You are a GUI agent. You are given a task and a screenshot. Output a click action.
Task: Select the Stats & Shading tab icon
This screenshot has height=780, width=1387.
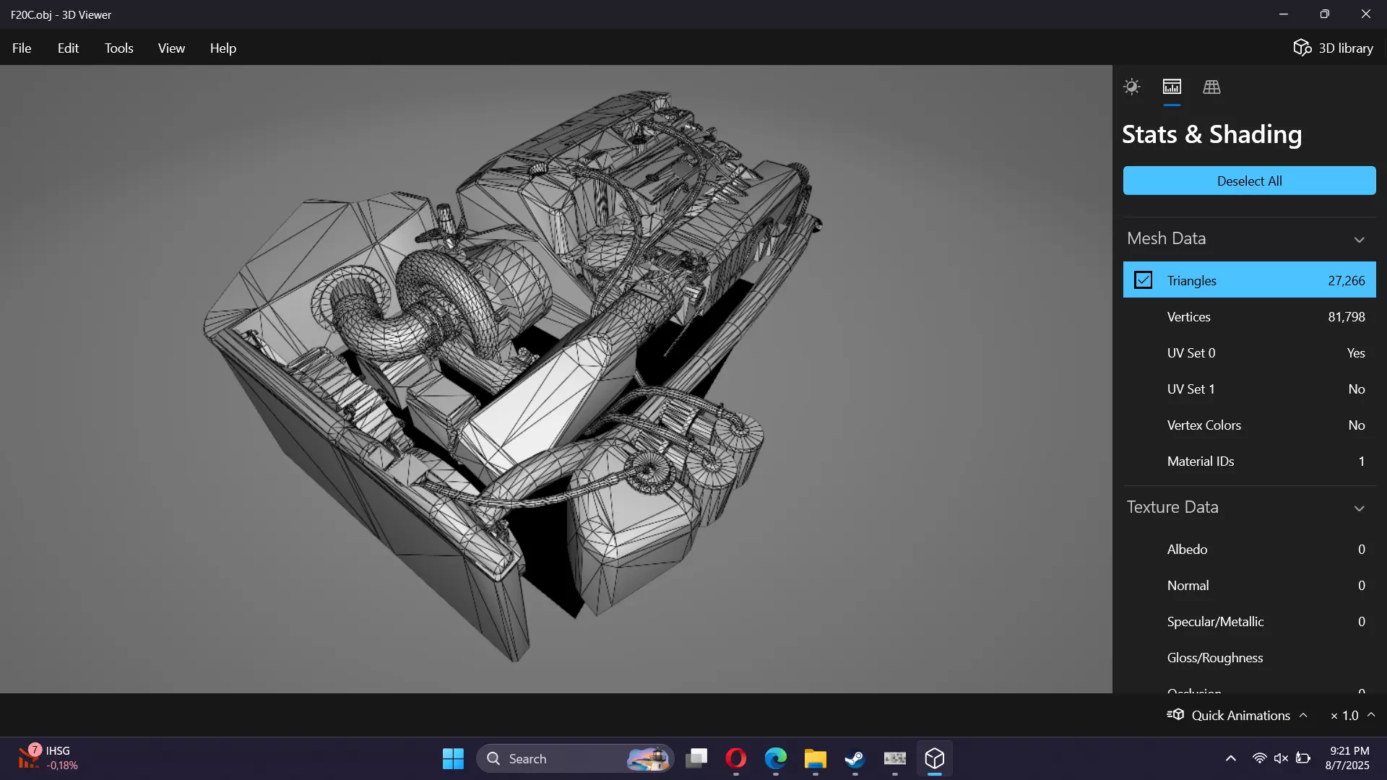(1172, 87)
